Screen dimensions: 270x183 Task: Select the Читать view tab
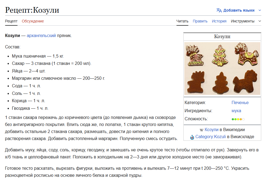click(182, 21)
